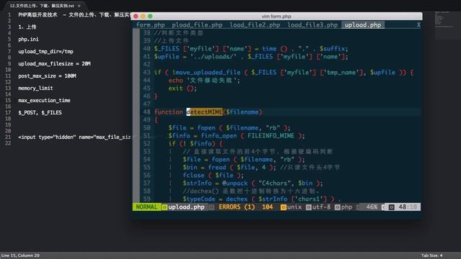The width and height of the screenshot is (461, 259).
Task: Switch to the form.php vim tab
Action: 151,25
